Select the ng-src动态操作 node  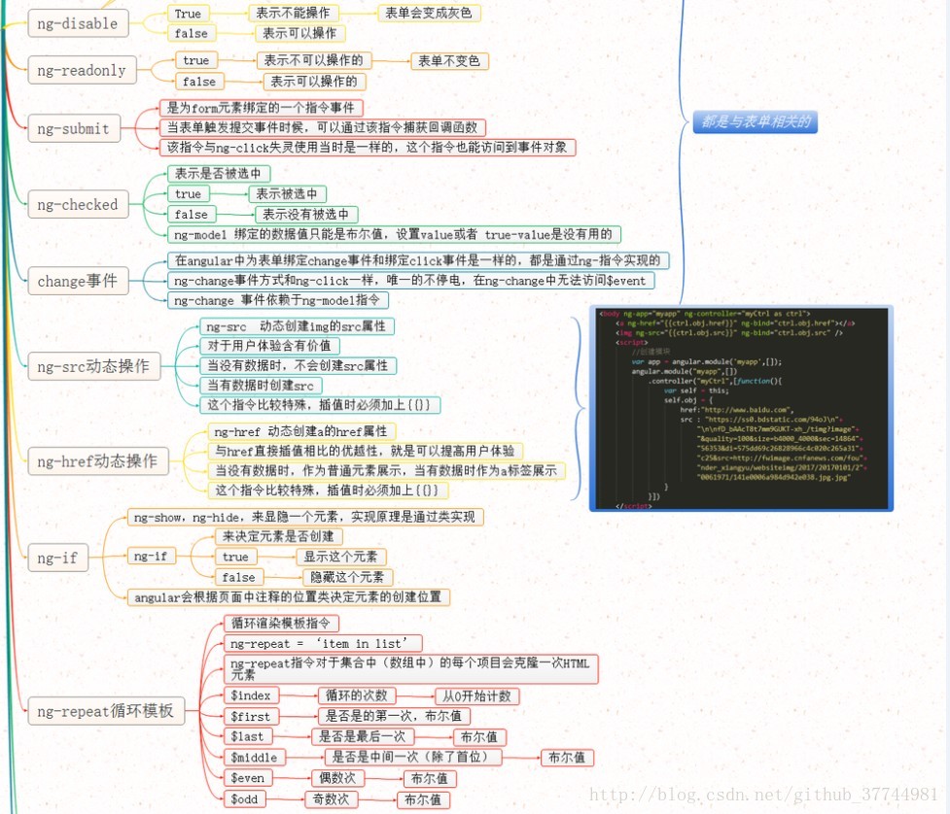pos(94,366)
